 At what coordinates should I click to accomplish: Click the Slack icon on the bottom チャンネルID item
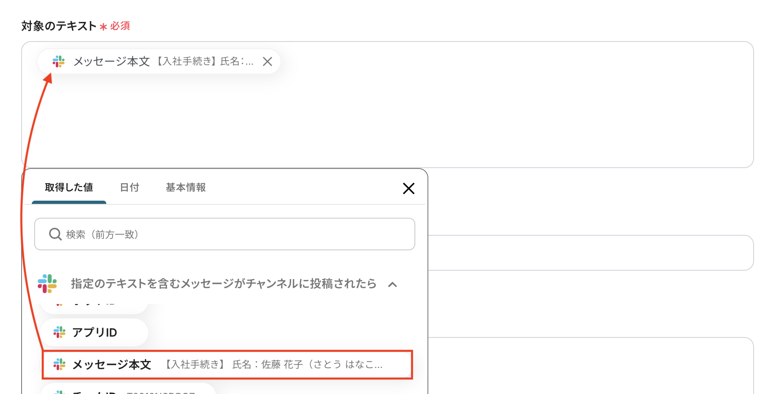60,392
